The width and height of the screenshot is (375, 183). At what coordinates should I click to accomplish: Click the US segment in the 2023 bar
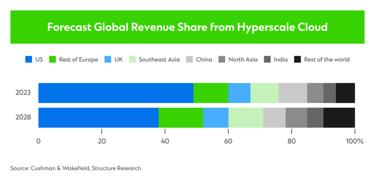pyautogui.click(x=116, y=93)
